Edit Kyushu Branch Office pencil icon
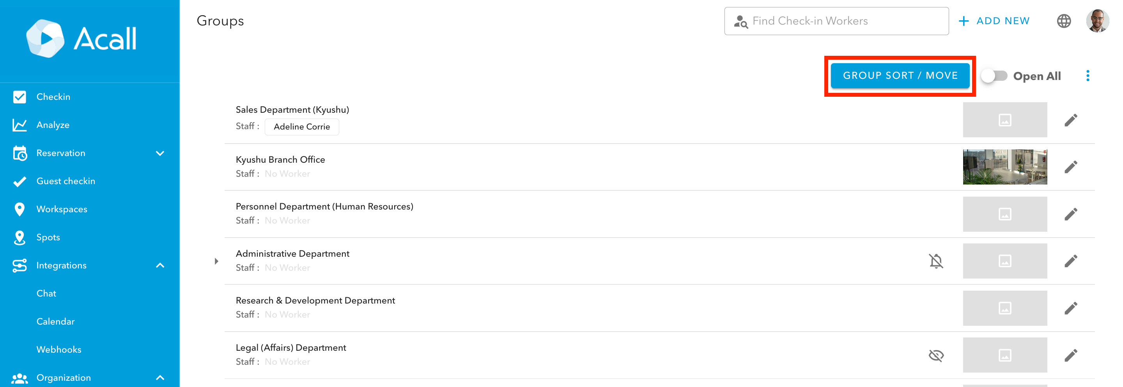Viewport: 1123px width, 387px height. pyautogui.click(x=1071, y=167)
